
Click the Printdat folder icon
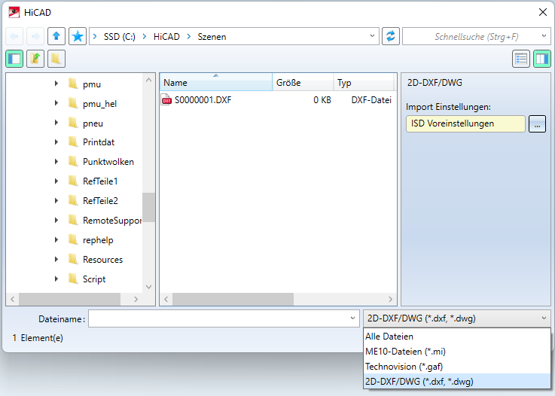click(73, 142)
